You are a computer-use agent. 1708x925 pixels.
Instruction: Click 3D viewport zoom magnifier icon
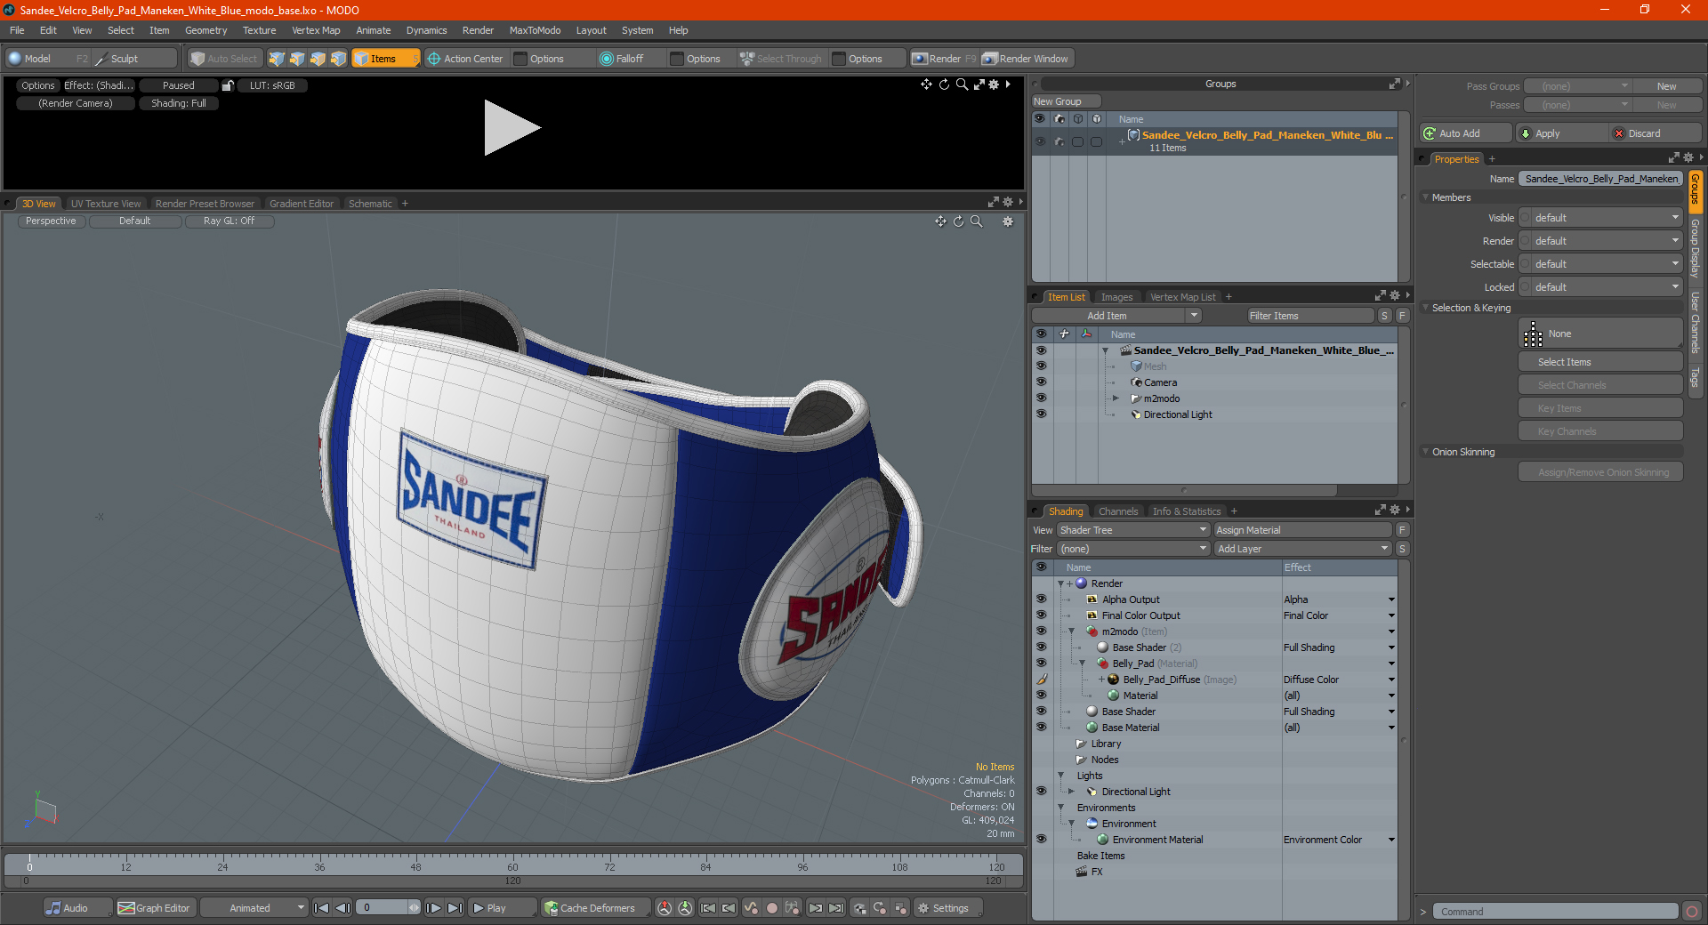click(x=977, y=221)
